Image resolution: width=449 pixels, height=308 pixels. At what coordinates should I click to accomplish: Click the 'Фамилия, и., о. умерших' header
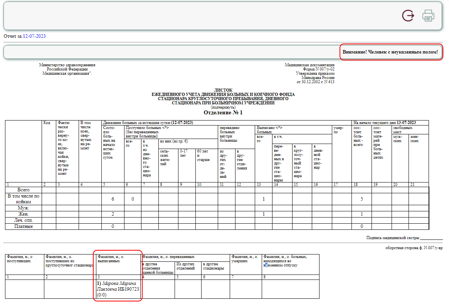click(245, 259)
